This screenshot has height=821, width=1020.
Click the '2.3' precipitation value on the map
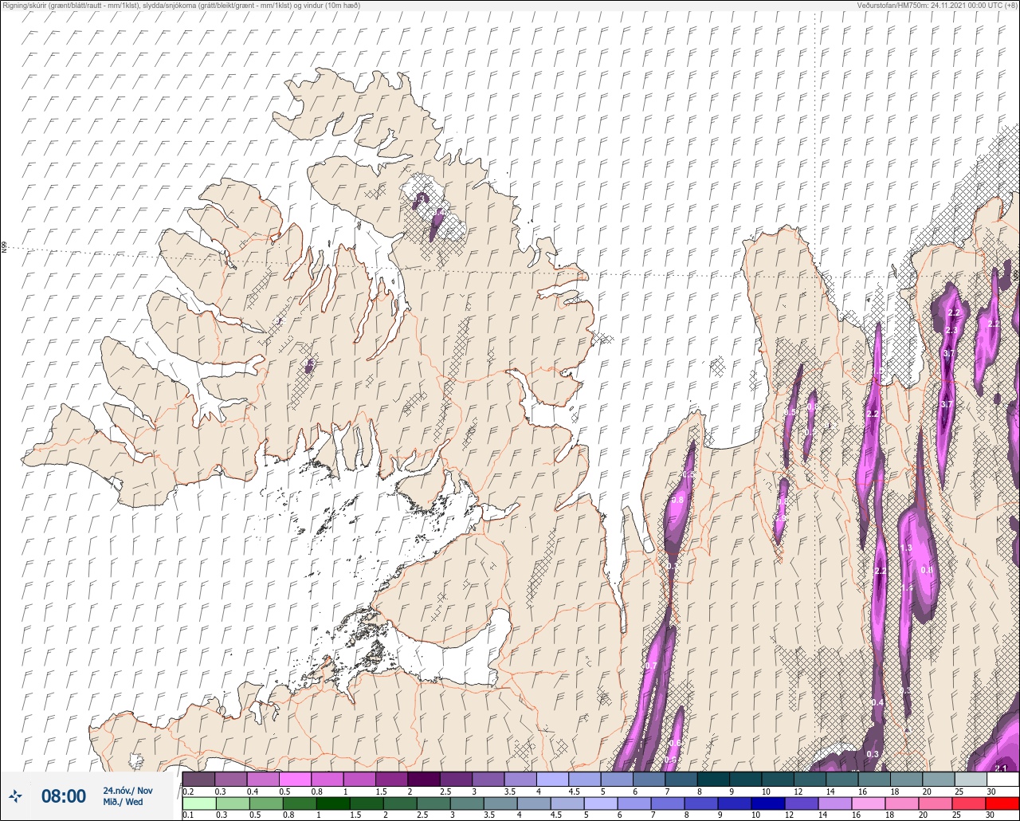coord(951,331)
